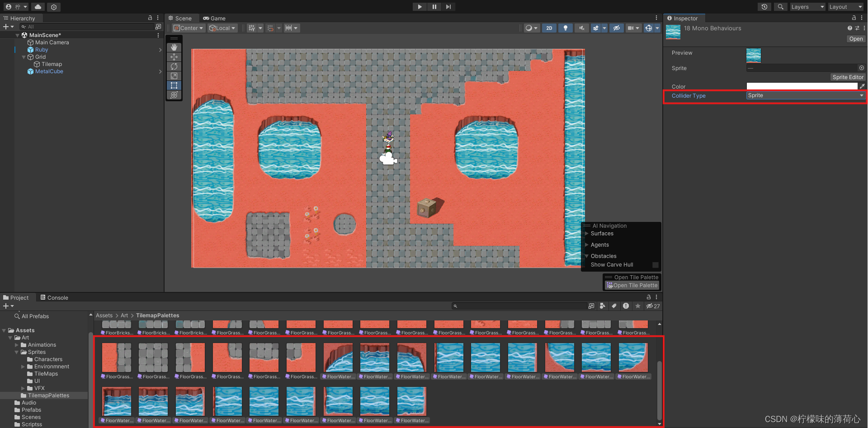Click the Open Tile Palette button
The image size is (868, 428).
tap(632, 285)
